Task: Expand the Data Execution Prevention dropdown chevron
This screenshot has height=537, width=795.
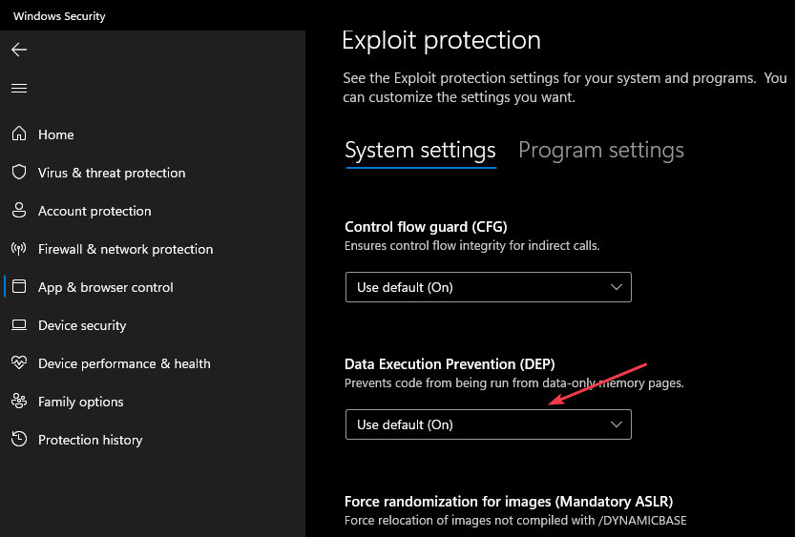Action: [x=616, y=424]
